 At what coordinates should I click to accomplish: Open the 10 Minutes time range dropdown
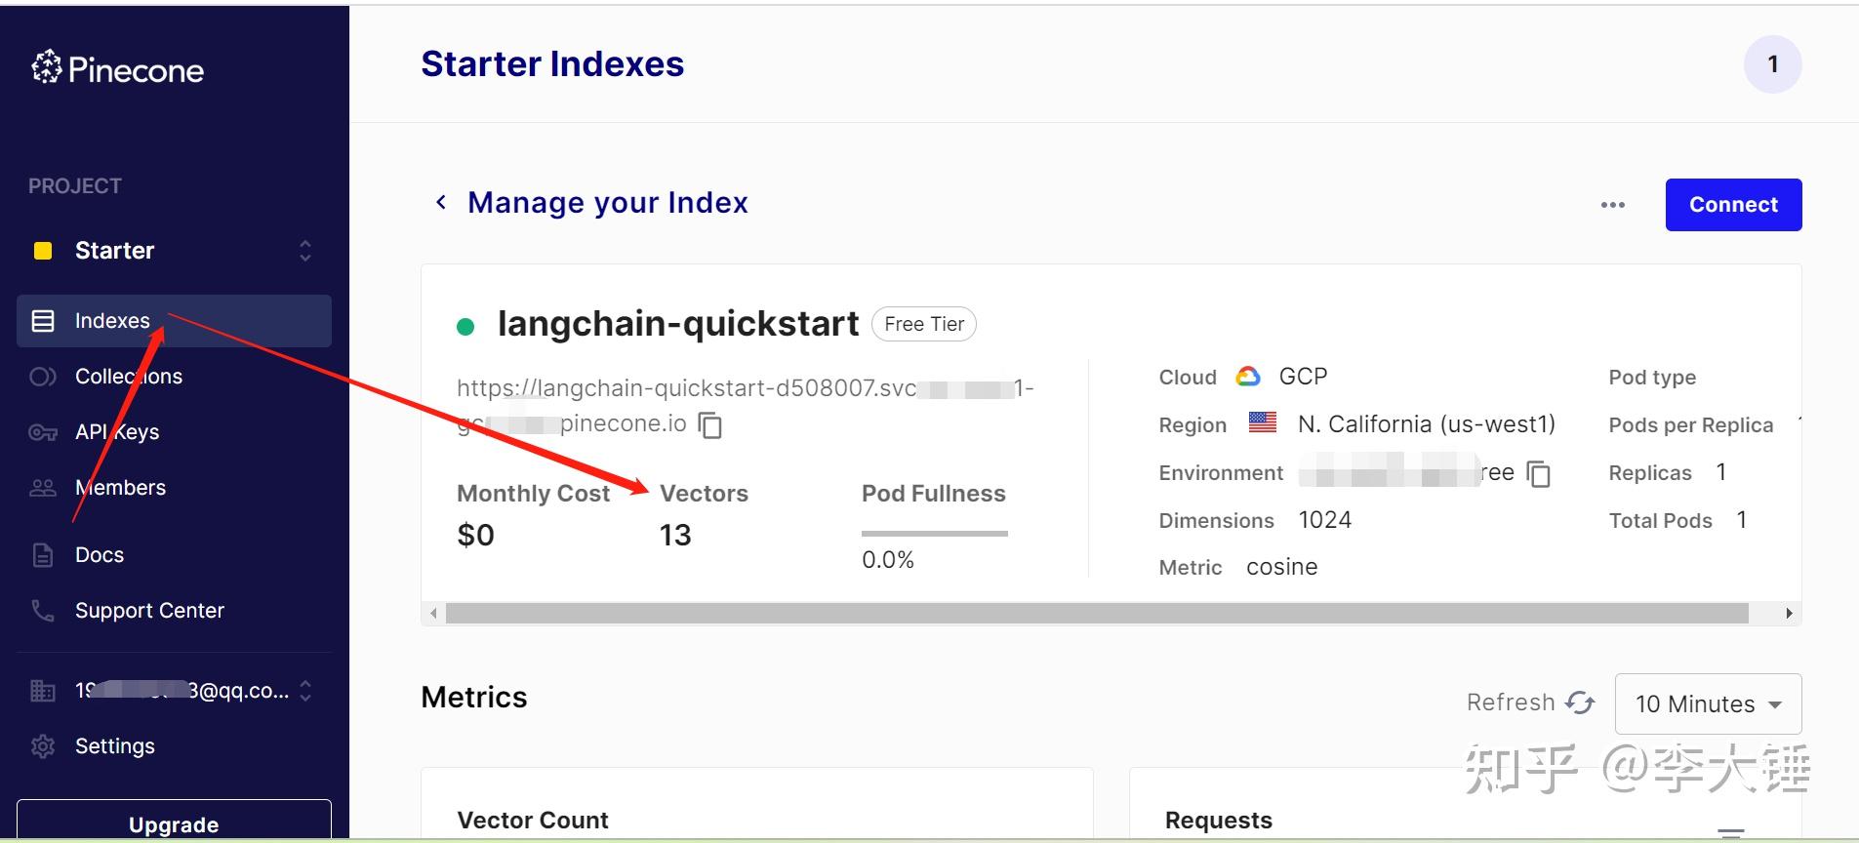pyautogui.click(x=1708, y=703)
